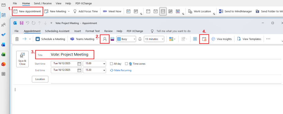Click Tell me what you want to do
The image size is (283, 114).
tap(170, 31)
